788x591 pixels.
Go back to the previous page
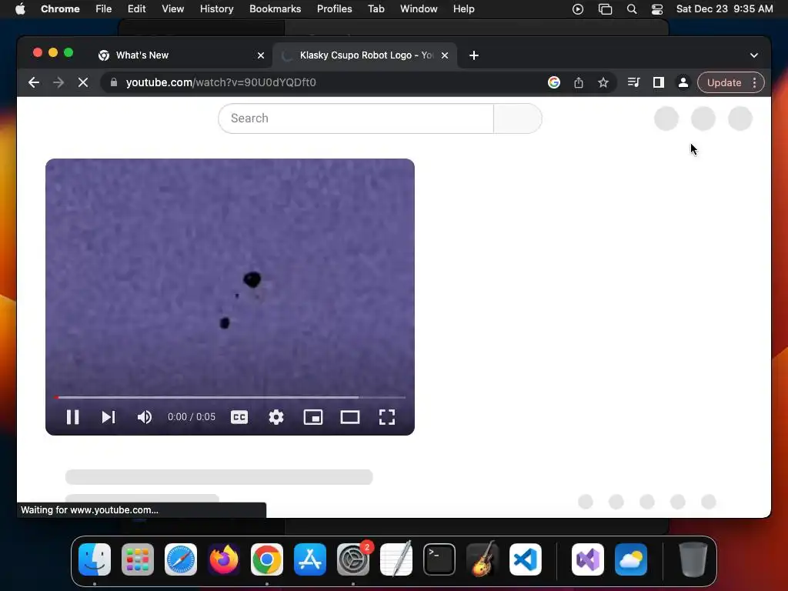tap(34, 82)
